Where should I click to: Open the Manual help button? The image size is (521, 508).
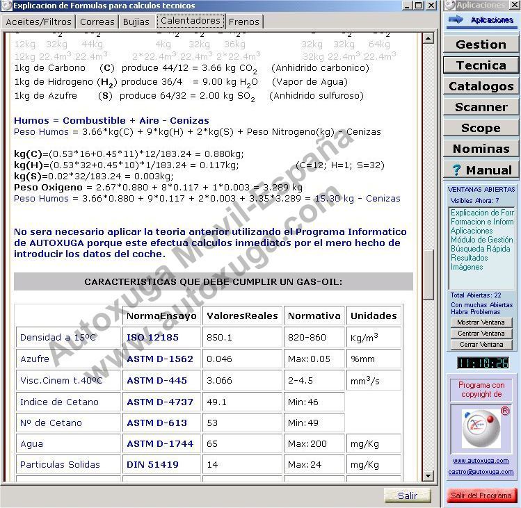(x=481, y=170)
